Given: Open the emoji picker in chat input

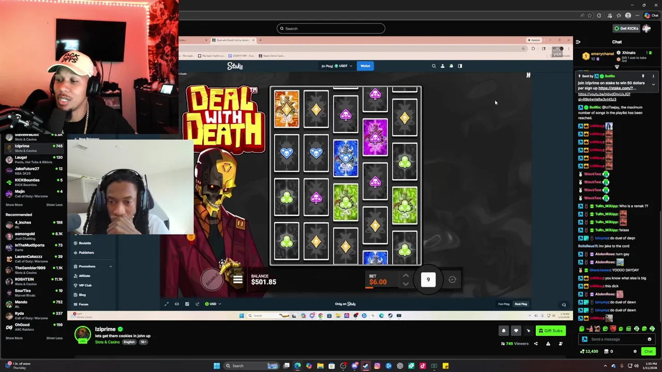Looking at the screenshot, I should tap(650, 339).
